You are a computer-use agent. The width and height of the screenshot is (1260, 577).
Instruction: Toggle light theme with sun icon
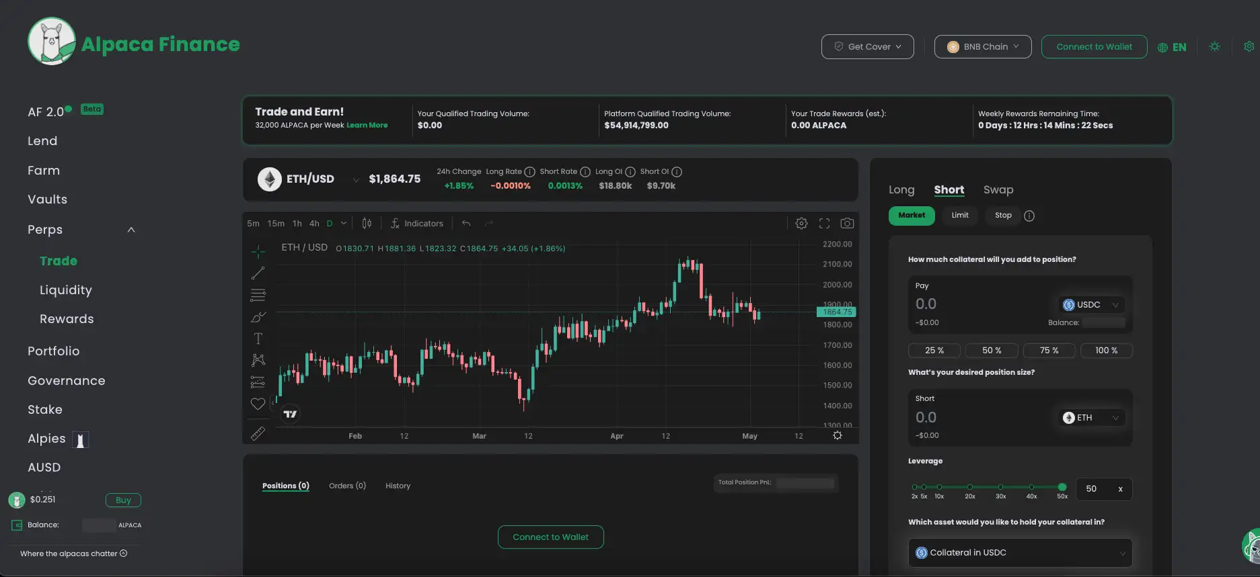click(x=1214, y=47)
